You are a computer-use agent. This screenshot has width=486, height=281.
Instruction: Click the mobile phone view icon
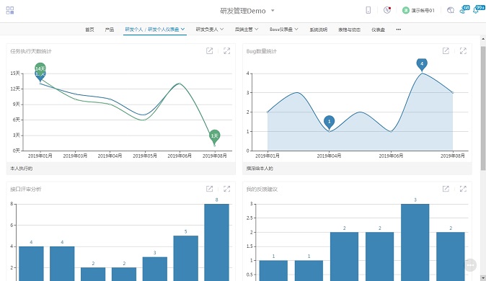pos(368,10)
